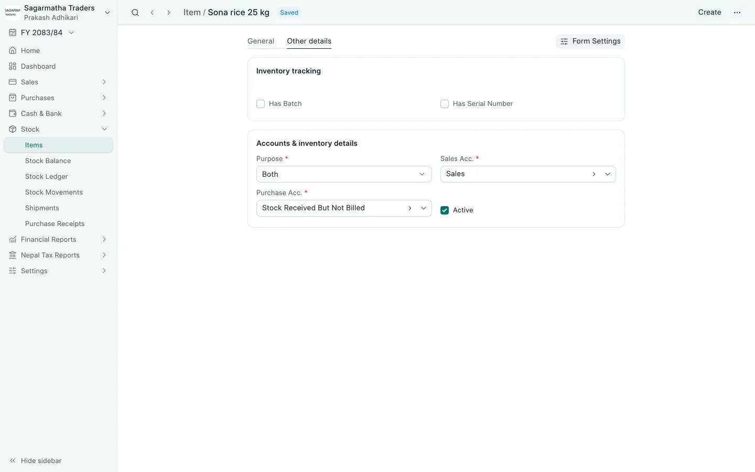Image resolution: width=755 pixels, height=472 pixels.
Task: Collapse the Stock section chevron
Action: point(104,129)
